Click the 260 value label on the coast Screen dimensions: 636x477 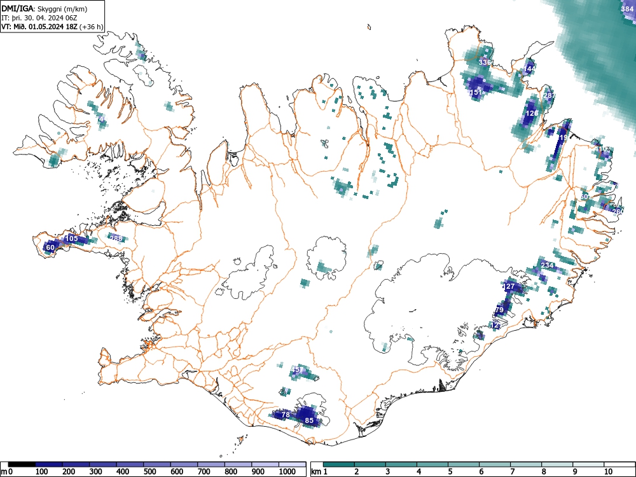click(618, 211)
